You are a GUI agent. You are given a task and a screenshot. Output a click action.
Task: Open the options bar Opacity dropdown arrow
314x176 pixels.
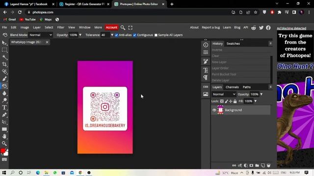tap(80, 35)
